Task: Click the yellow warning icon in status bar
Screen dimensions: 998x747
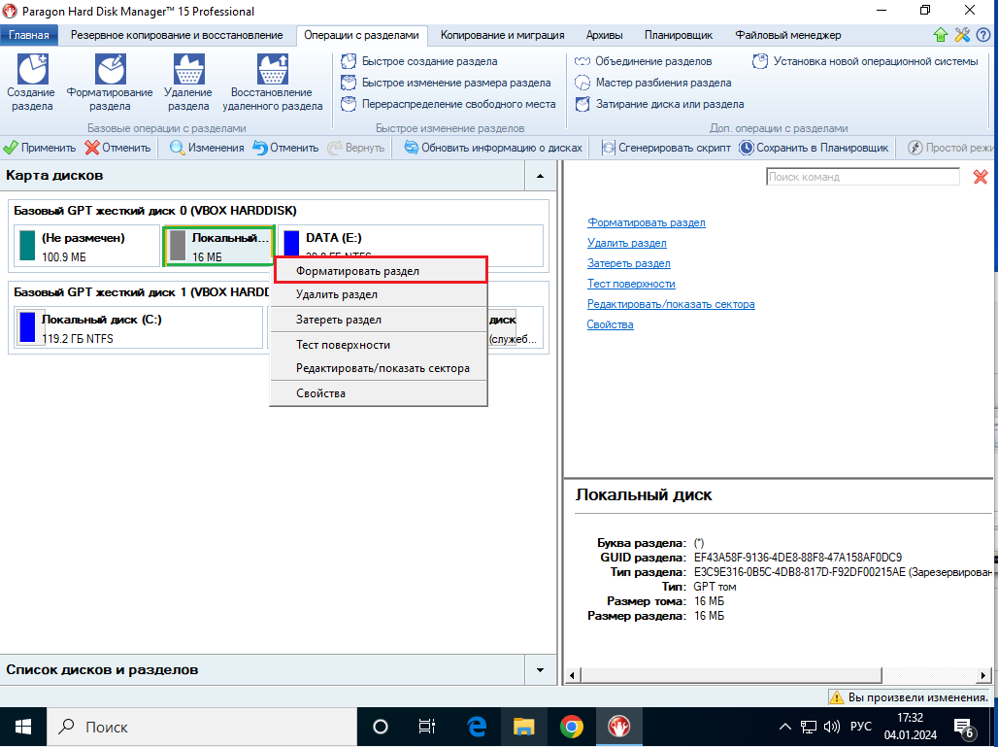Action: [837, 697]
